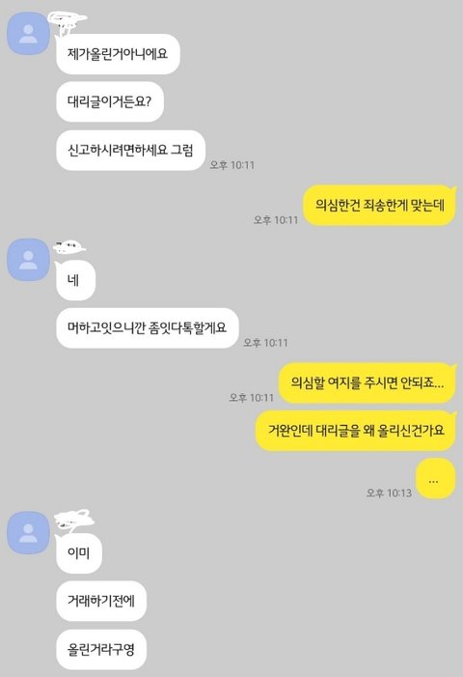Image resolution: width=463 pixels, height=677 pixels.
Task: Open the profile avatar beside '이미' message
Action: 28,533
